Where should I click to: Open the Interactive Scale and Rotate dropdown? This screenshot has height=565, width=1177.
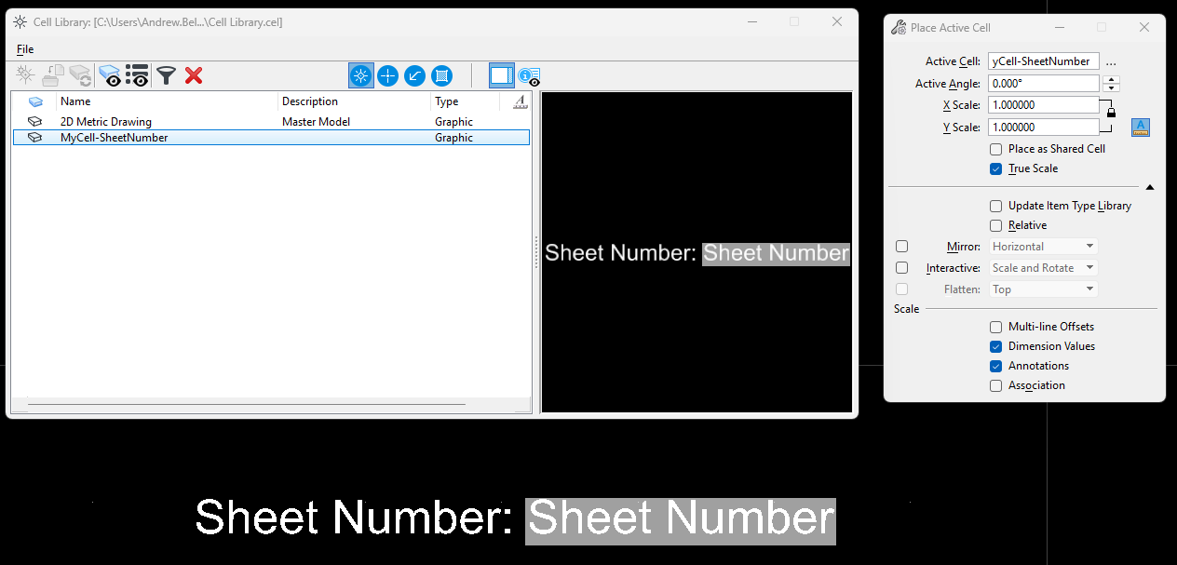point(1043,268)
